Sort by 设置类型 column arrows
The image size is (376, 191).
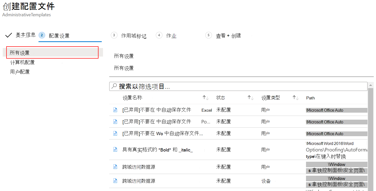pyautogui.click(x=296, y=98)
